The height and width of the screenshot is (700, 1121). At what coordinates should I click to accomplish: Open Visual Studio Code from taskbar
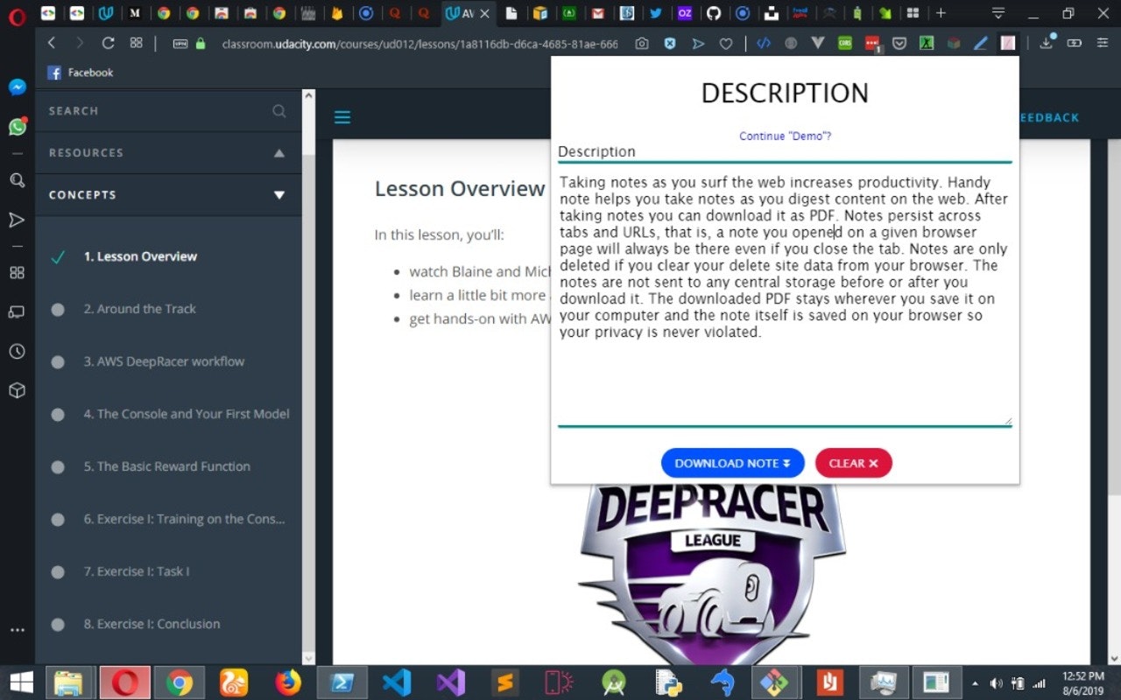[x=397, y=682]
